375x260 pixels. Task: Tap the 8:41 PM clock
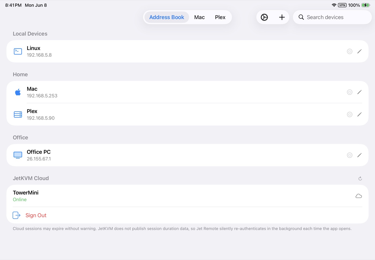pyautogui.click(x=13, y=5)
